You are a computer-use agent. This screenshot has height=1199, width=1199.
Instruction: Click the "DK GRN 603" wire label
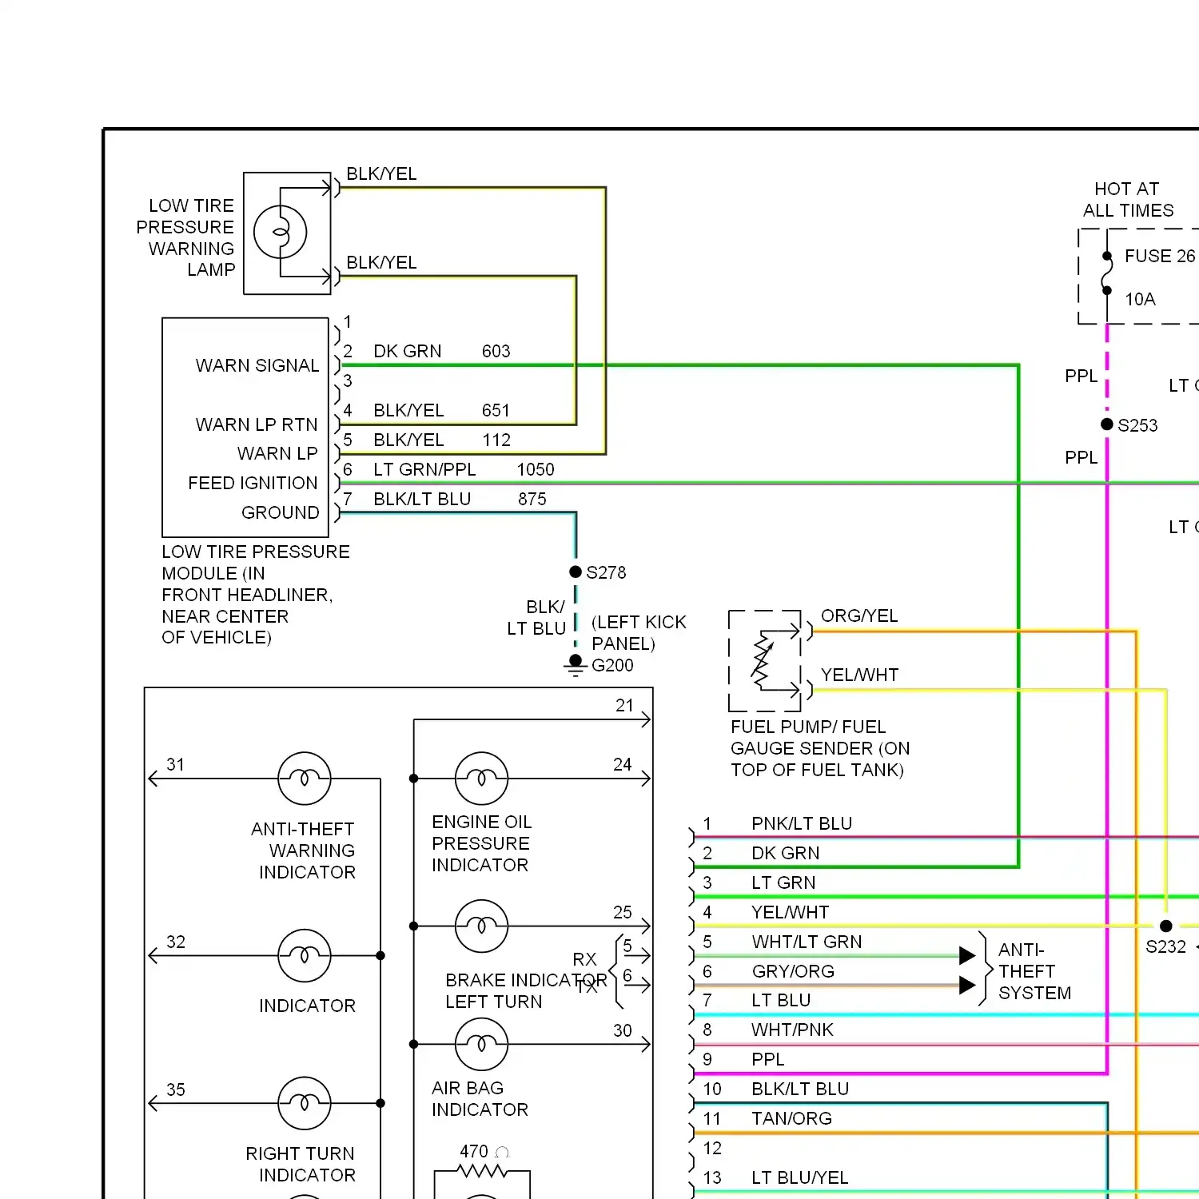point(442,351)
